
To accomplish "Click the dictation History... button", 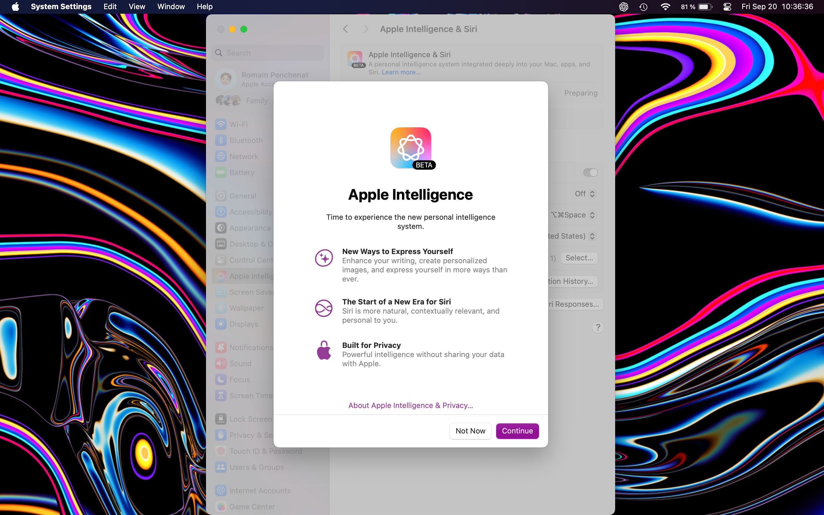I will pos(573,281).
